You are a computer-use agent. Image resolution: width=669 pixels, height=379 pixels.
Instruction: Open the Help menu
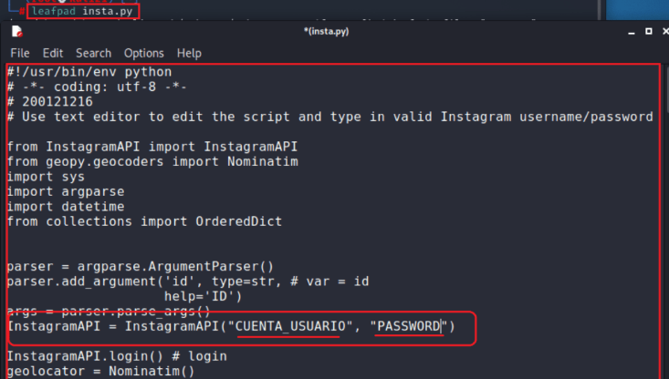click(x=189, y=53)
